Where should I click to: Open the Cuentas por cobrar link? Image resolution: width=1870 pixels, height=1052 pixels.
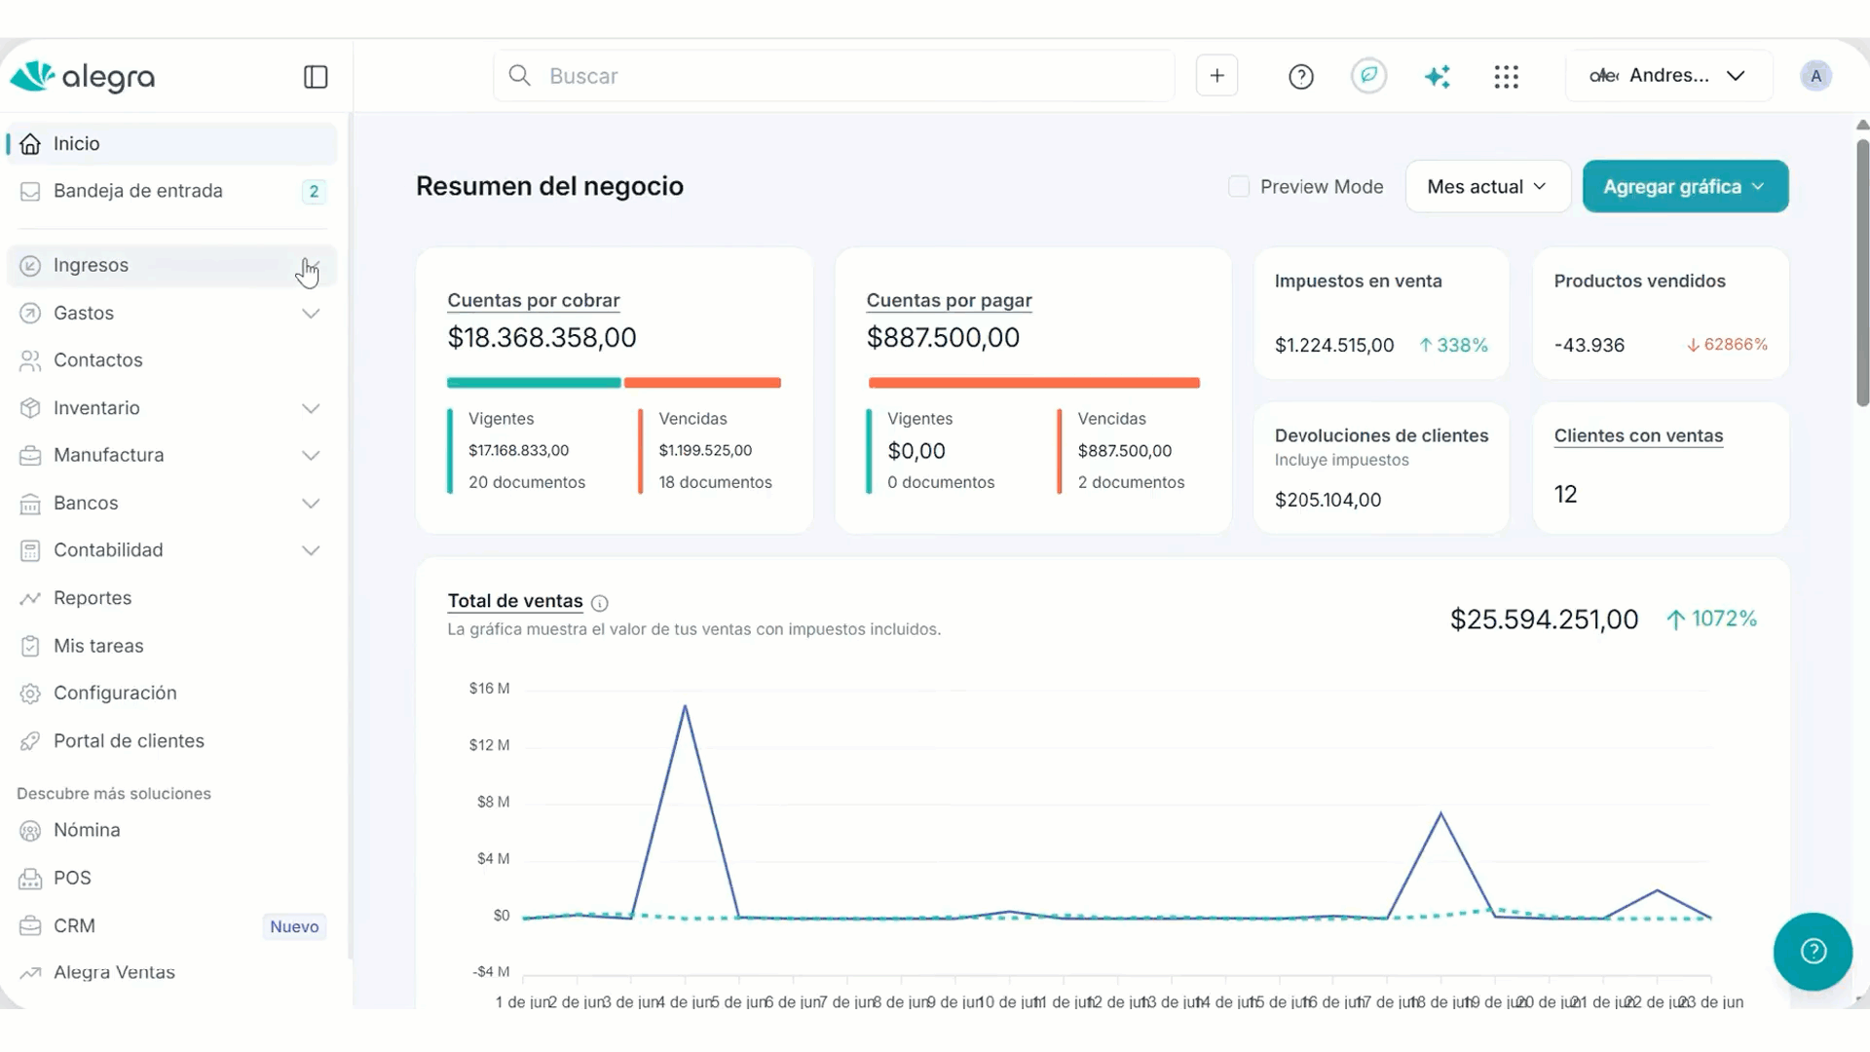coord(534,300)
